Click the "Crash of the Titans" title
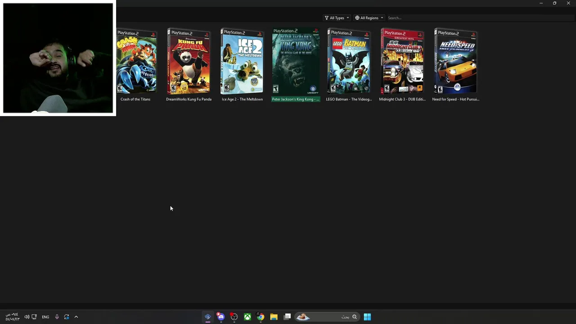The width and height of the screenshot is (576, 324). pos(135,99)
